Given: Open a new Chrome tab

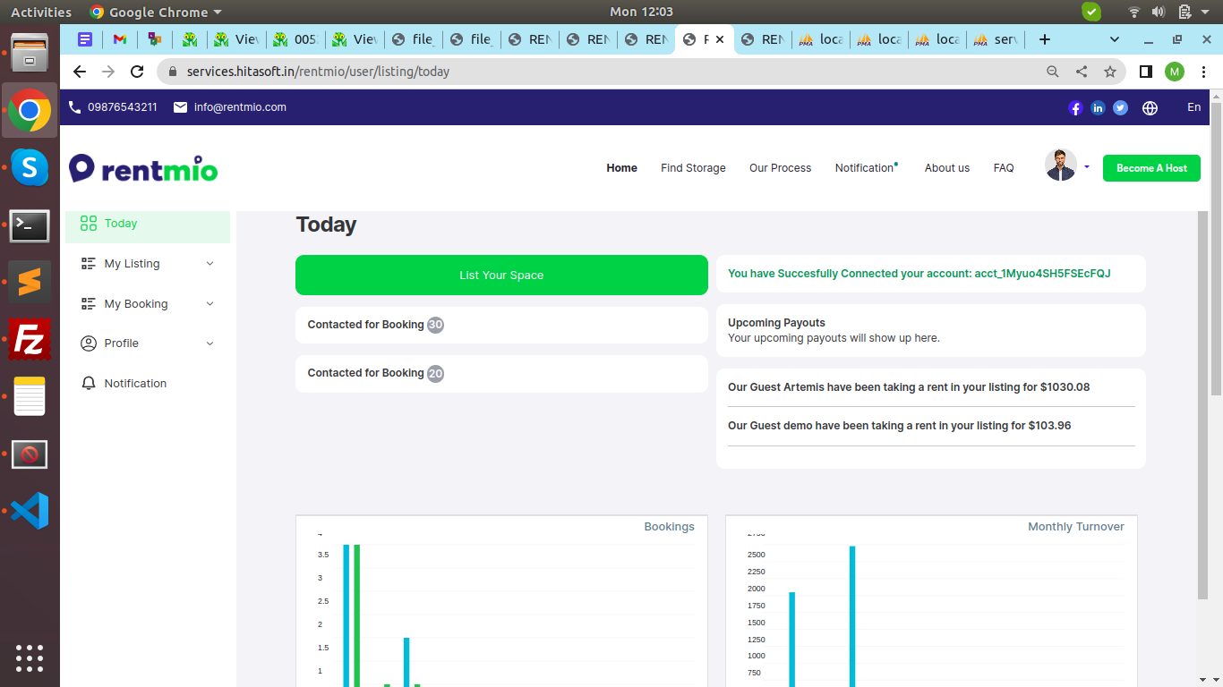Looking at the screenshot, I should click(1044, 39).
